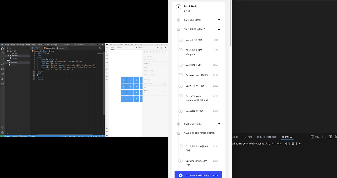Screen dimensions: 337x178
Task: Open current lesson 03. HTML, CSS로 UI 구현
Action: [198, 175]
